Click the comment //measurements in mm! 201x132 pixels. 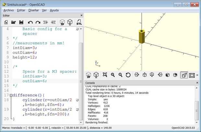39,43
